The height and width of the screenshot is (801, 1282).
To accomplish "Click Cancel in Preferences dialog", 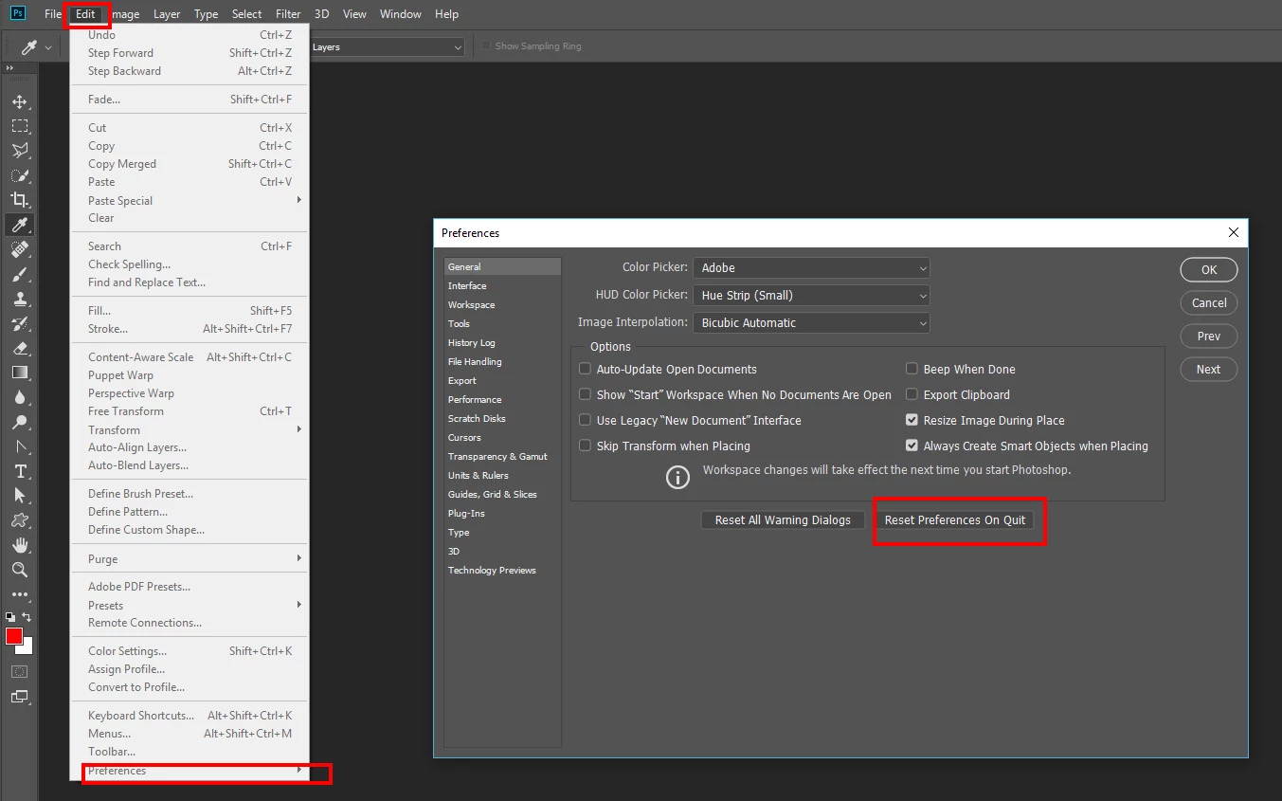I will (x=1209, y=303).
